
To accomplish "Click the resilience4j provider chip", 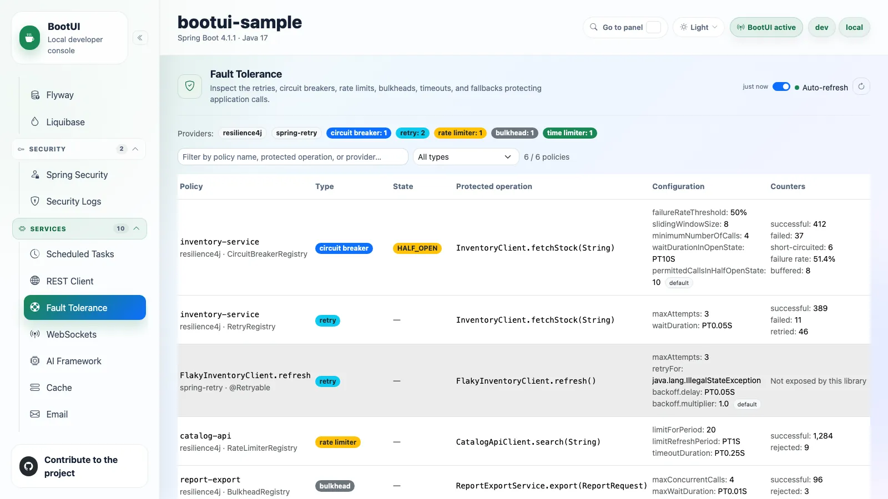I will pos(243,133).
